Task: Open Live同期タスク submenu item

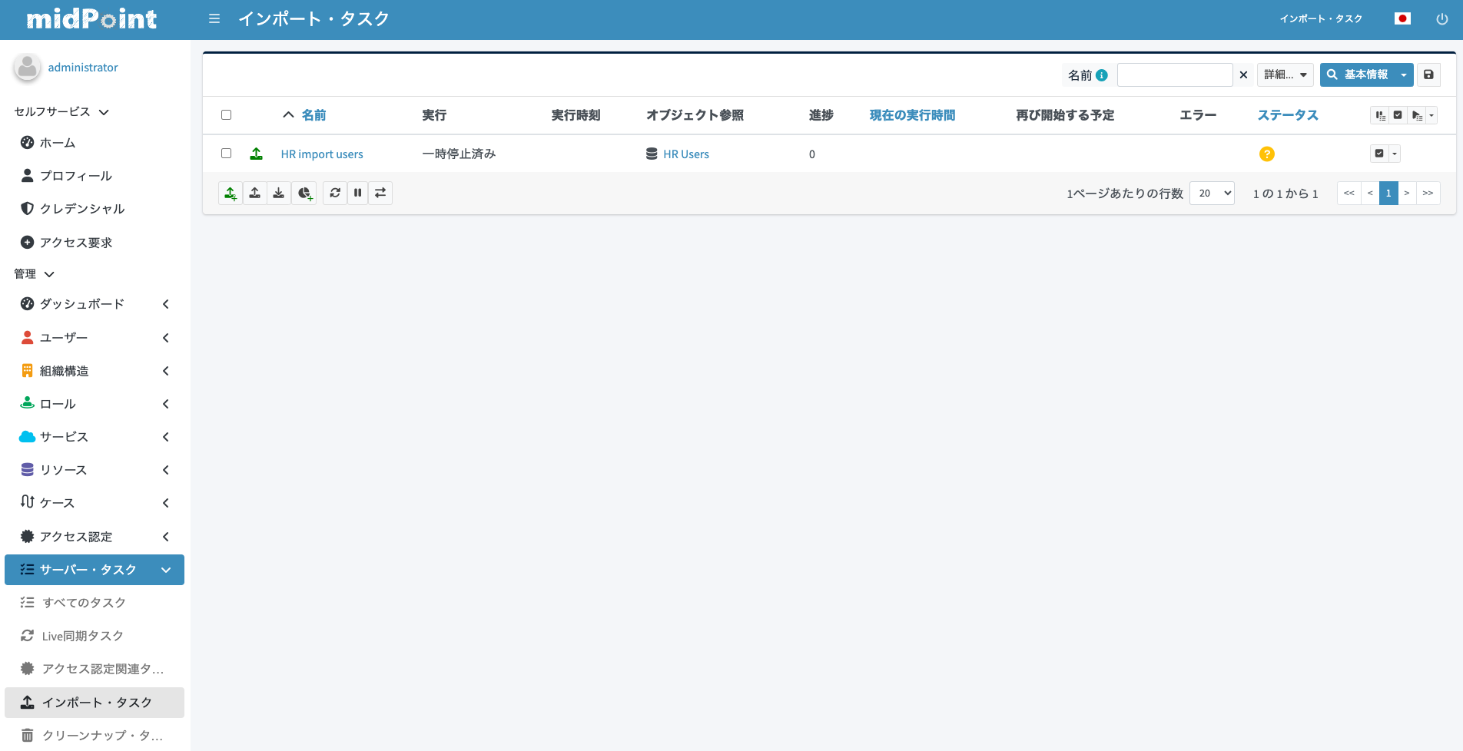Action: click(x=95, y=636)
